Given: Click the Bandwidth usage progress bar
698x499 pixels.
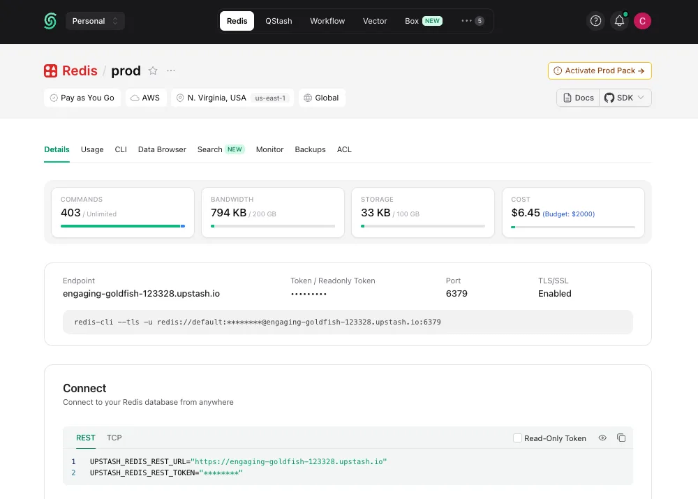Looking at the screenshot, I should 273,226.
